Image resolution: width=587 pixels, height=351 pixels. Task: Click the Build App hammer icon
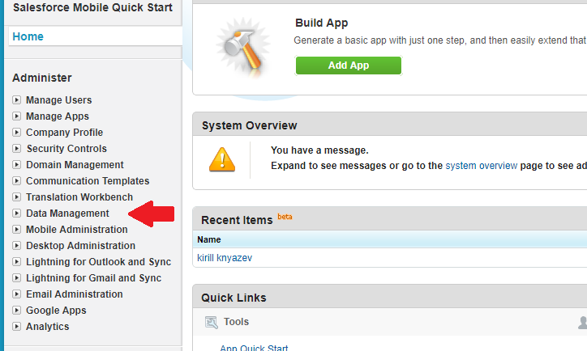point(242,46)
